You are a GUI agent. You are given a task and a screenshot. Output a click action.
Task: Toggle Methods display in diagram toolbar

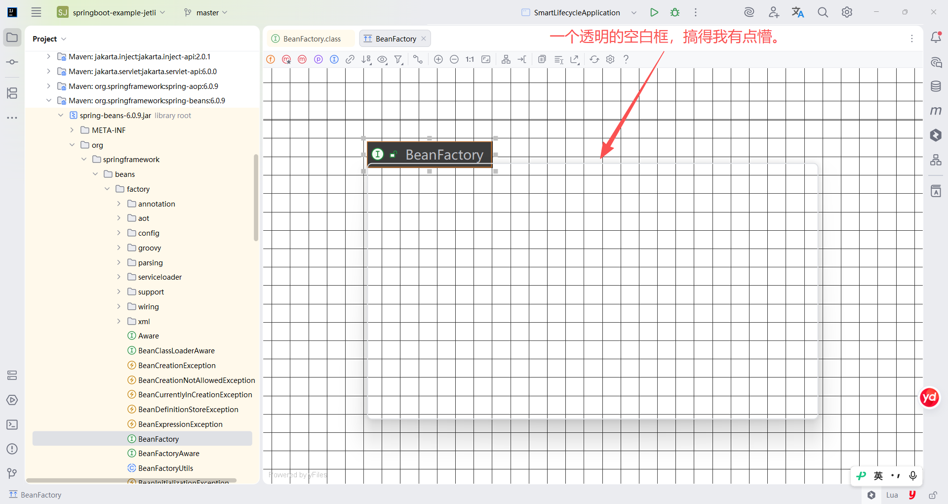pos(302,59)
